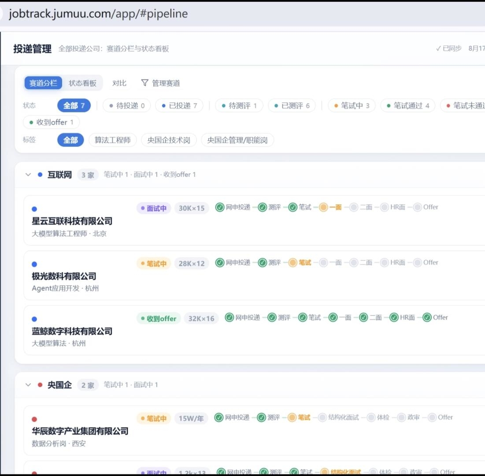This screenshot has height=476, width=485.
Task: Toggle the 笔试中 3 status filter
Action: 352,105
